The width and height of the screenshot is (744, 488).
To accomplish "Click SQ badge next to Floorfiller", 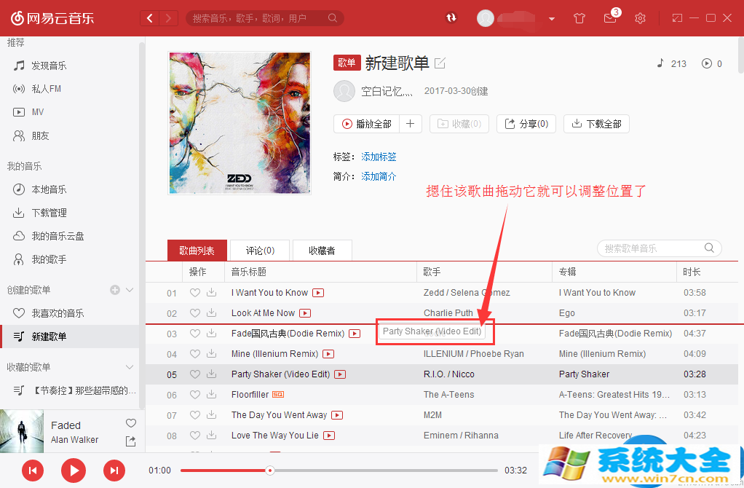I will click(278, 395).
